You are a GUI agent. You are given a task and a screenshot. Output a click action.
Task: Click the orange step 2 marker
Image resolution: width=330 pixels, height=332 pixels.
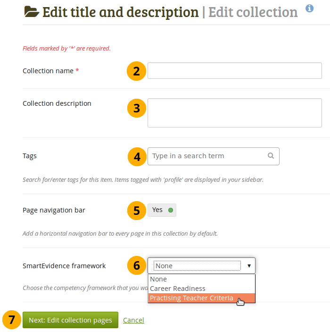[136, 71]
